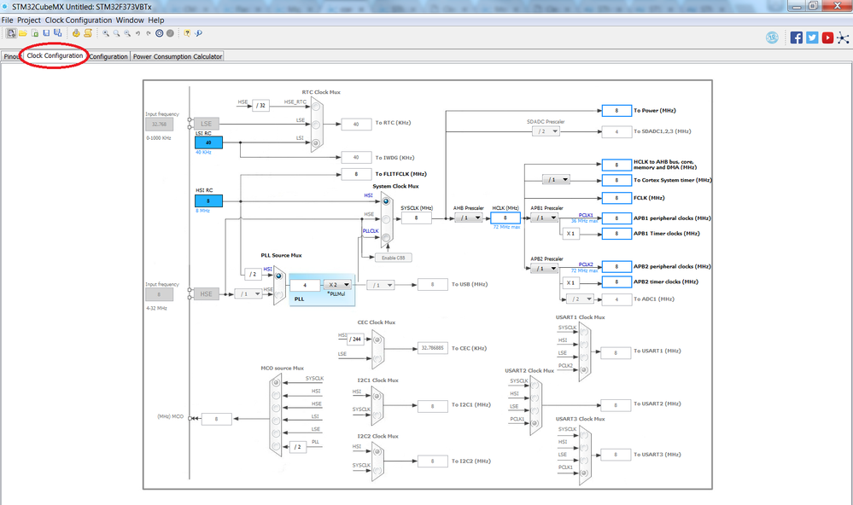
Task: Click the Enable CSS button
Action: 394,258
